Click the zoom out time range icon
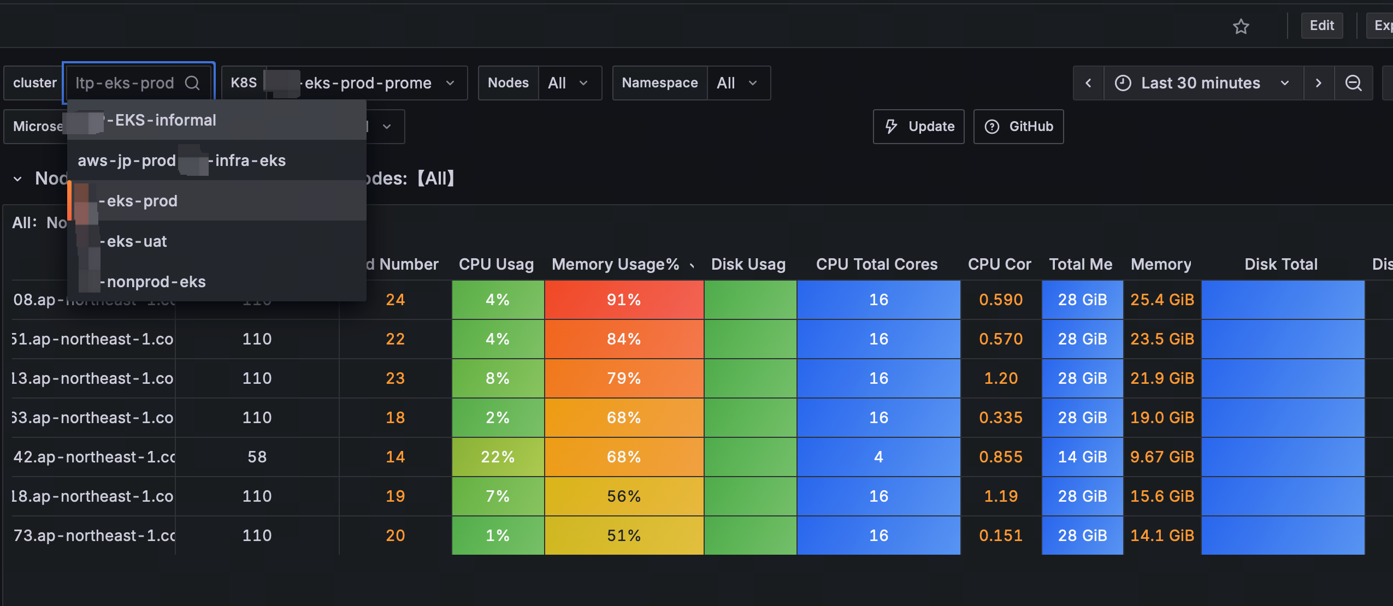The image size is (1393, 606). [x=1353, y=83]
